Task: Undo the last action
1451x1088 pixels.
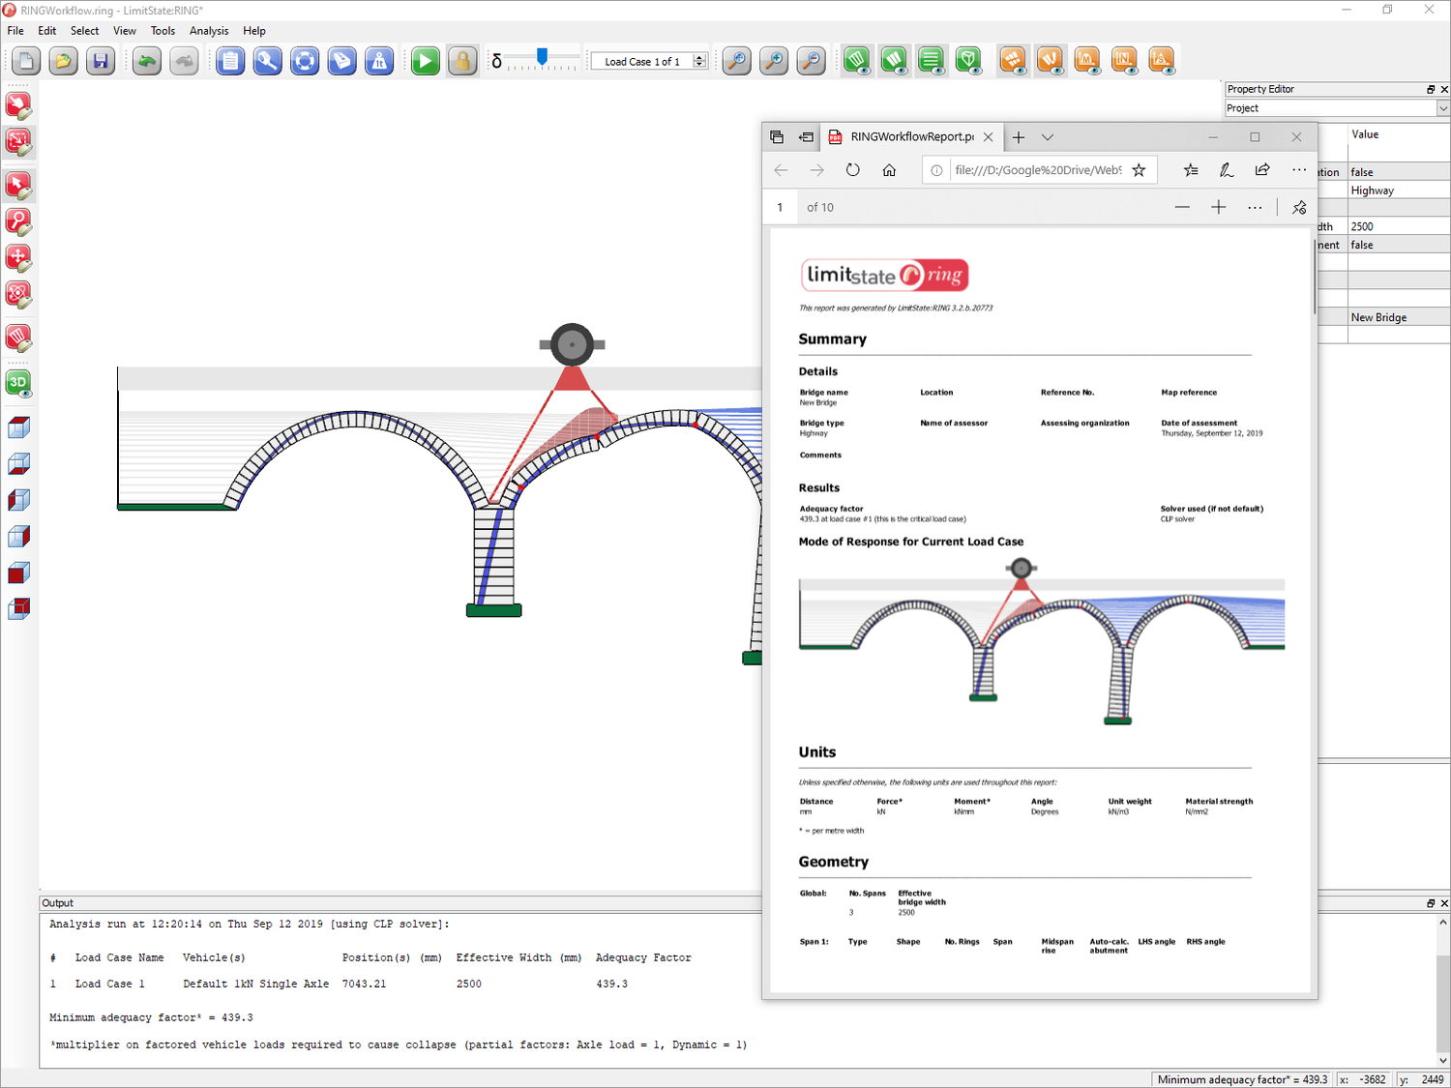Action: click(x=146, y=60)
